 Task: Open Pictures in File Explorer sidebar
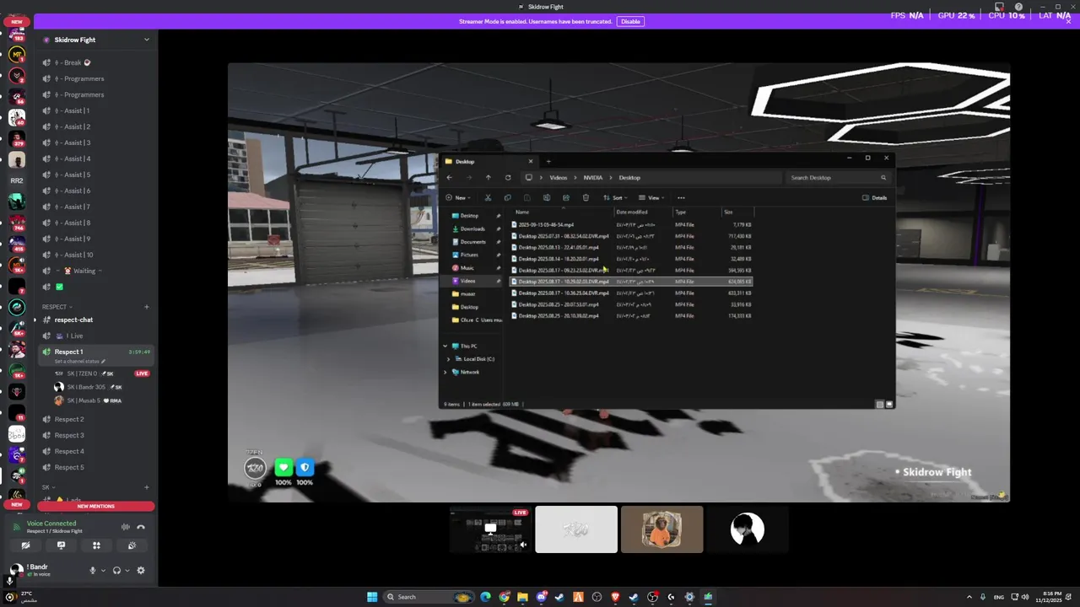tap(470, 255)
